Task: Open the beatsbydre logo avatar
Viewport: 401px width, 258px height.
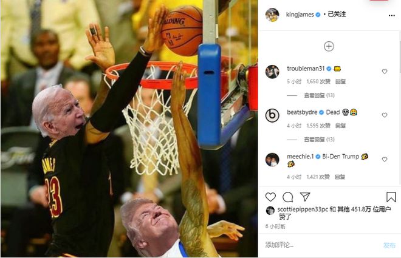Action: click(272, 115)
